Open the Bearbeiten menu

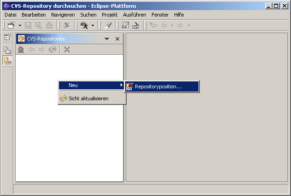34,15
